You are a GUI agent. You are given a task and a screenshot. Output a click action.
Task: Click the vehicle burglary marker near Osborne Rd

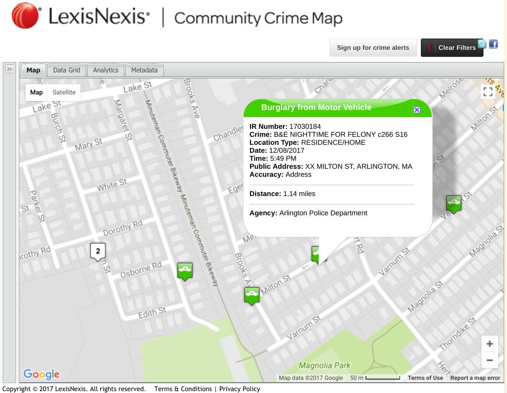click(x=185, y=271)
